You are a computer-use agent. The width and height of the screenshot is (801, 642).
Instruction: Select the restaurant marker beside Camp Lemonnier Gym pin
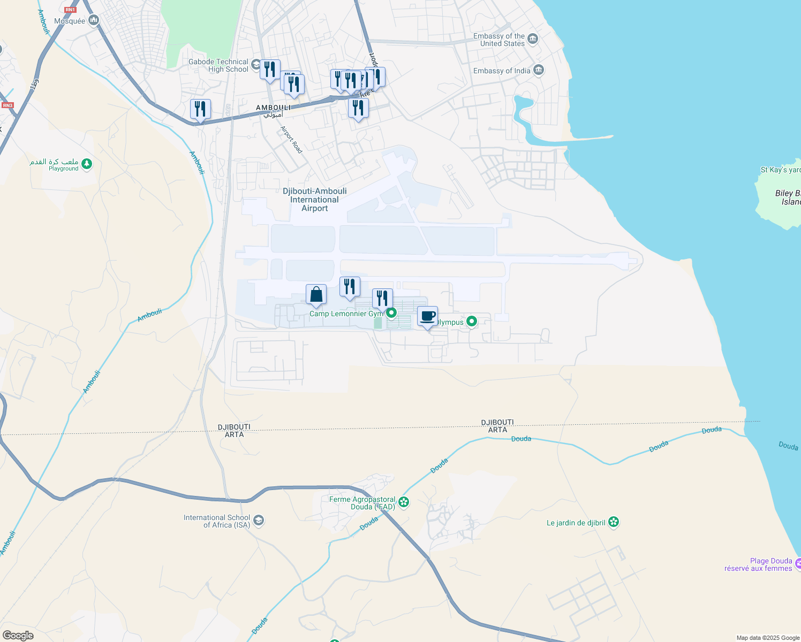382,300
